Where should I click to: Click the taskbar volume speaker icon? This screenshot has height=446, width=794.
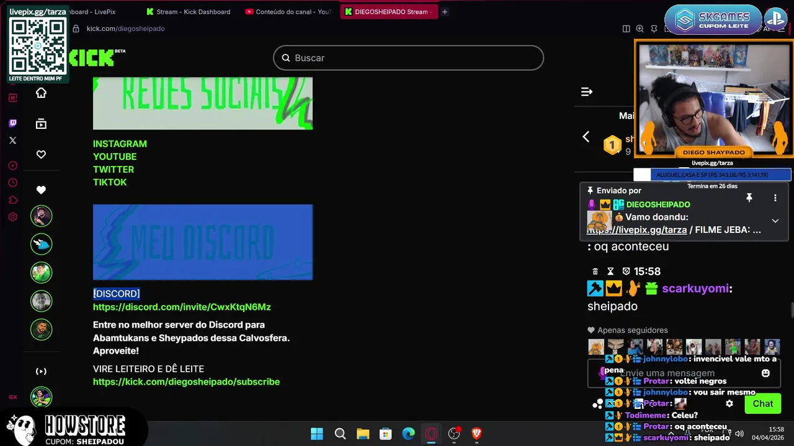click(739, 433)
